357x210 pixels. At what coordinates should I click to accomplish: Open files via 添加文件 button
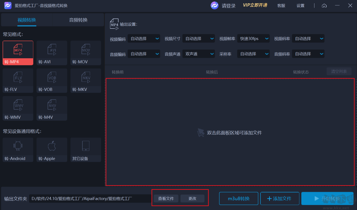(280, 198)
